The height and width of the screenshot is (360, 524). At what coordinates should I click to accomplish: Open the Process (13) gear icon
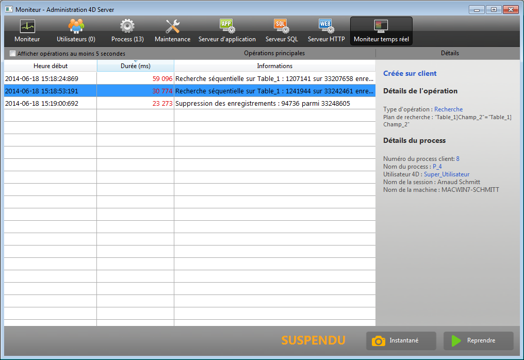coord(127,26)
